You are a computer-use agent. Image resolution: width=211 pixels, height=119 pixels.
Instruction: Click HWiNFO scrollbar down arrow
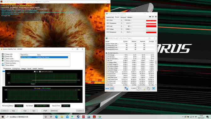[156, 85]
